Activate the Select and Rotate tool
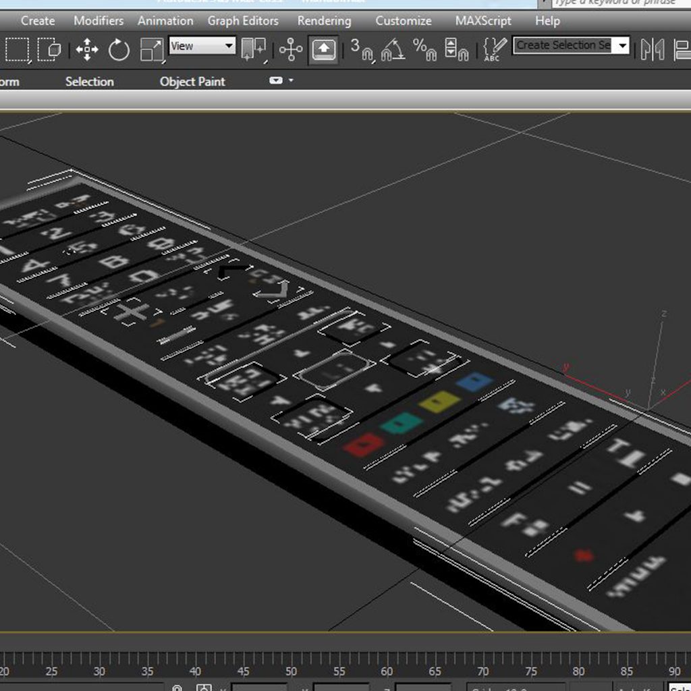 click(117, 49)
